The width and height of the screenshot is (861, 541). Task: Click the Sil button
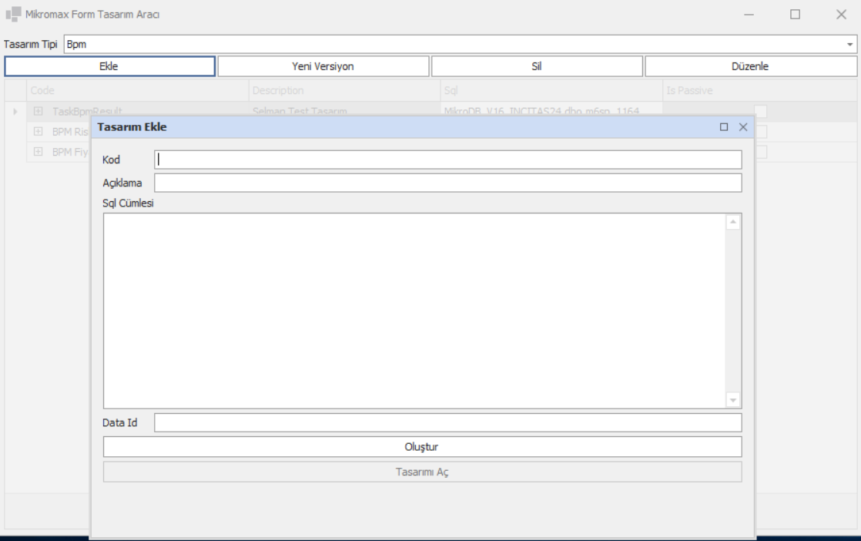coord(537,66)
